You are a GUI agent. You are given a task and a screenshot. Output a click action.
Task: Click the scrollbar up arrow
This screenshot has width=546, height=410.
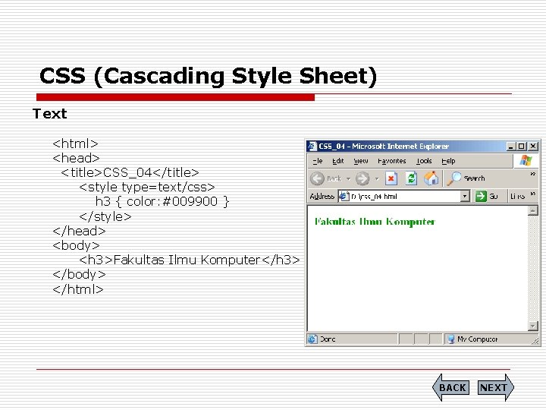pyautogui.click(x=533, y=210)
